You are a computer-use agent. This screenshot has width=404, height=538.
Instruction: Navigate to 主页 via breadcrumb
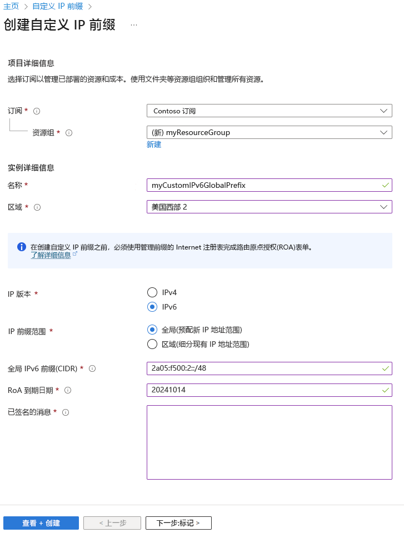(12, 7)
